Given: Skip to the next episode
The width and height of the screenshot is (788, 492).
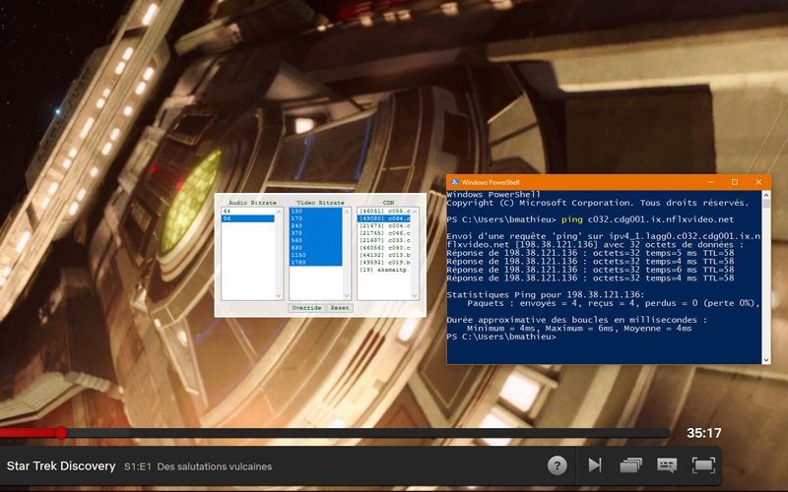Looking at the screenshot, I should [x=595, y=465].
